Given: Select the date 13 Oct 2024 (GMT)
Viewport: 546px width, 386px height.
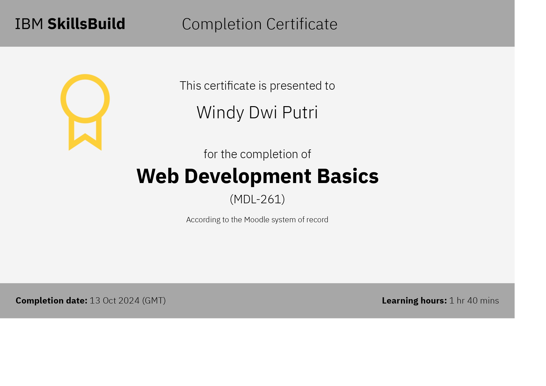Looking at the screenshot, I should (128, 301).
